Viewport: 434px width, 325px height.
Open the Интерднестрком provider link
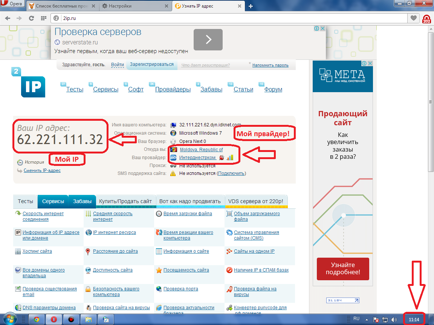(198, 158)
